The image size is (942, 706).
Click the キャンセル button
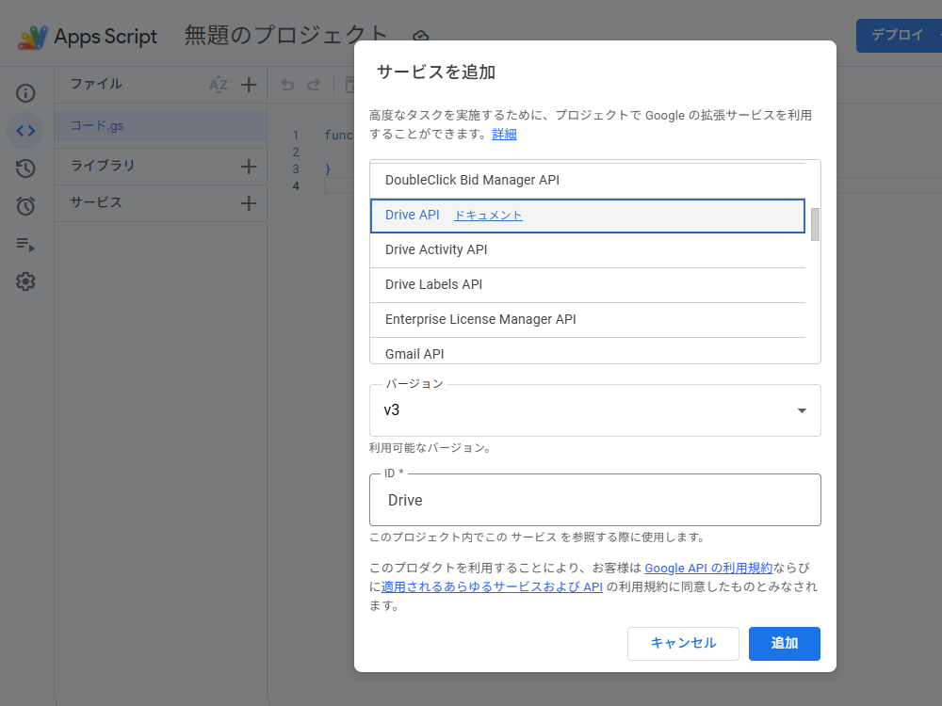click(683, 644)
